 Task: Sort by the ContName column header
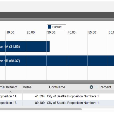coord(57,87)
